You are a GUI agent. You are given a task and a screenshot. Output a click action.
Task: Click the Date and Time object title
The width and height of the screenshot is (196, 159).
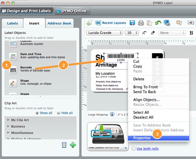pyautogui.click(x=31, y=54)
